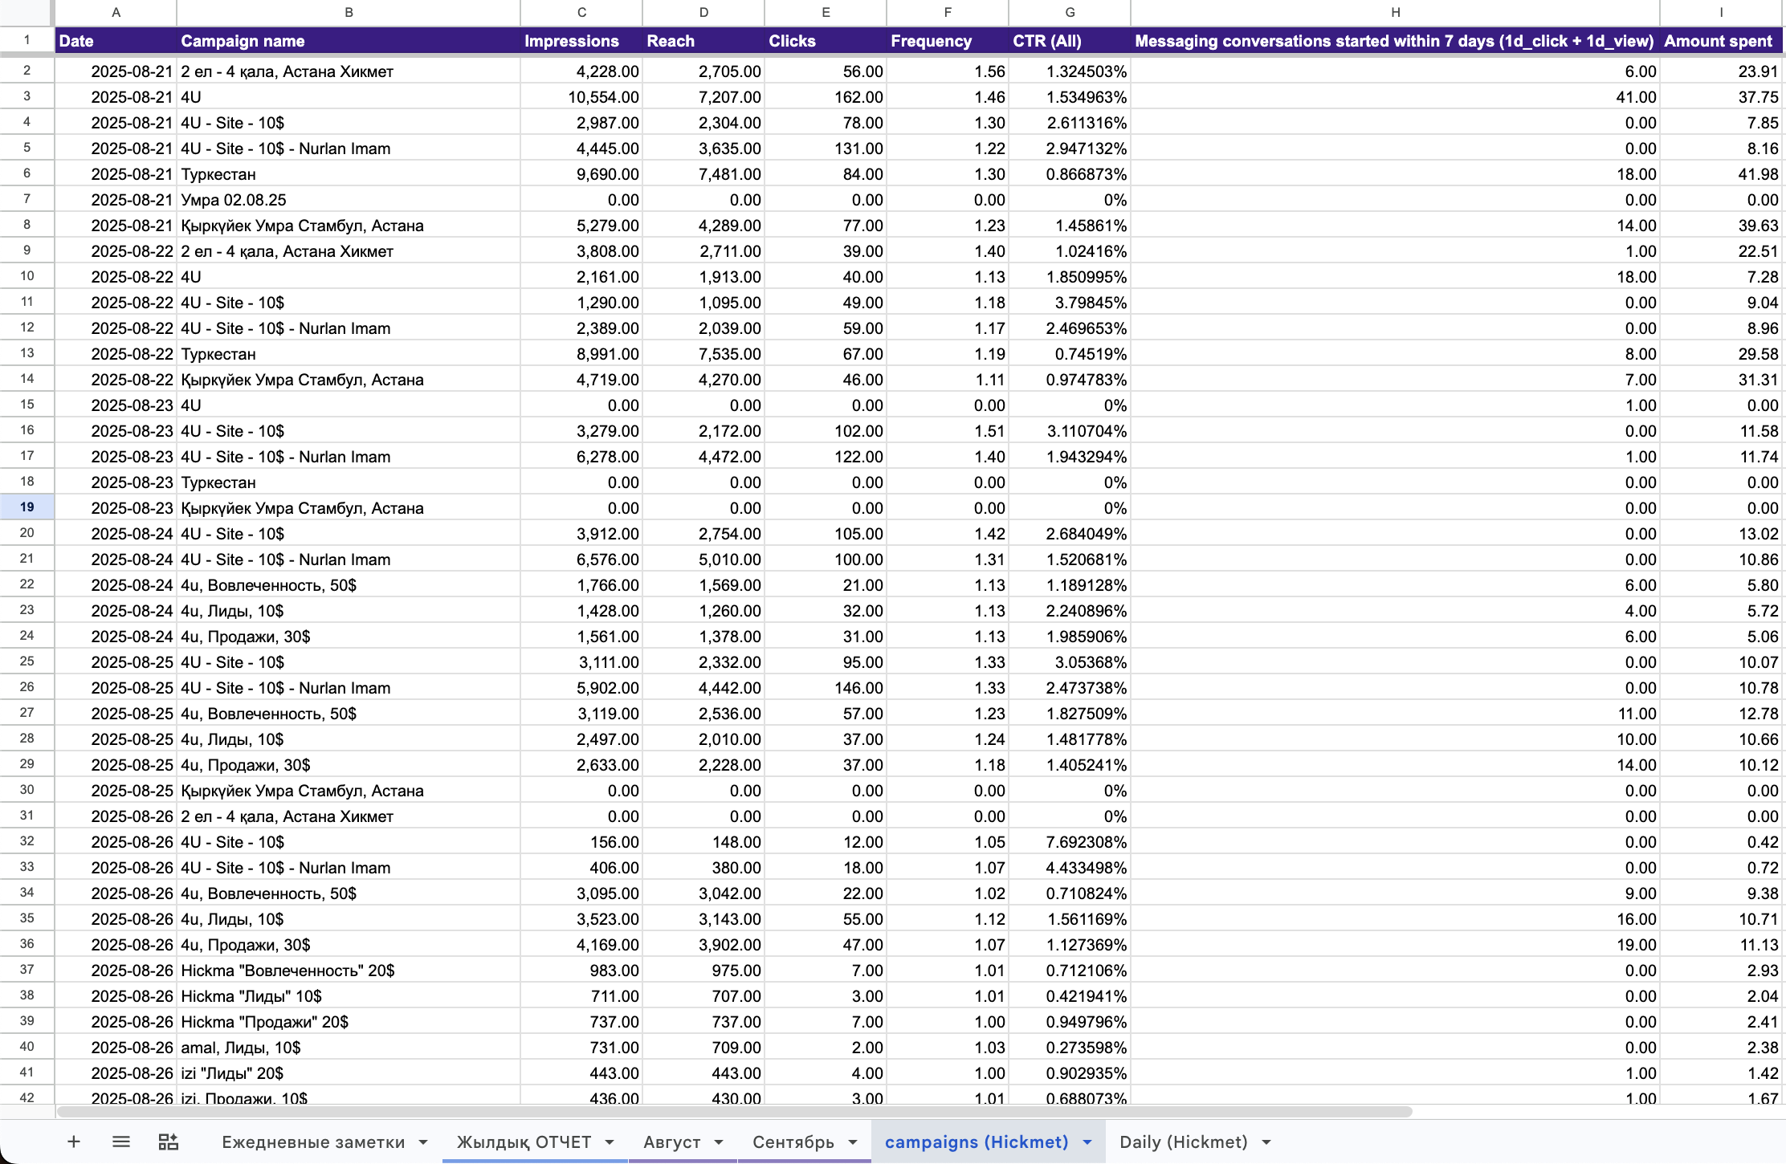
Task: Select amount spent value 41.98
Action: tap(1721, 174)
